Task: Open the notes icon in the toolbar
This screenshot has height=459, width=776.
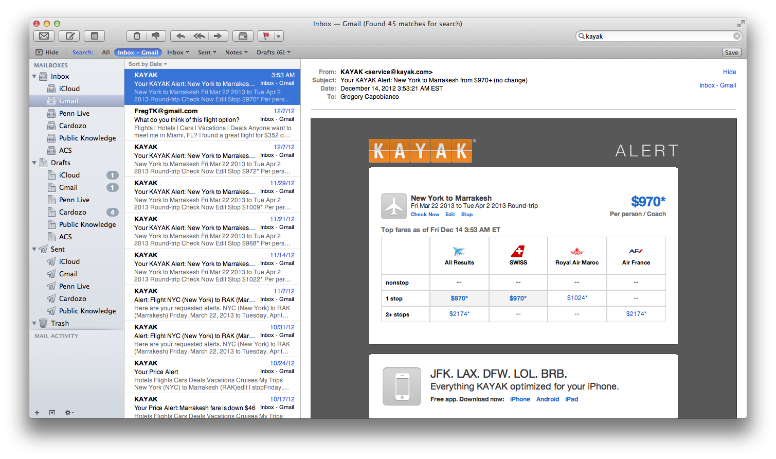Action: click(x=95, y=36)
